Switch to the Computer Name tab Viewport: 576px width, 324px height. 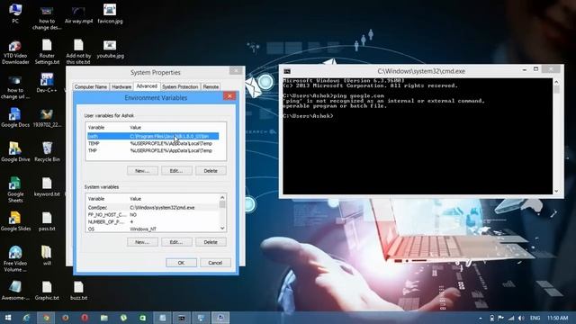click(x=90, y=87)
